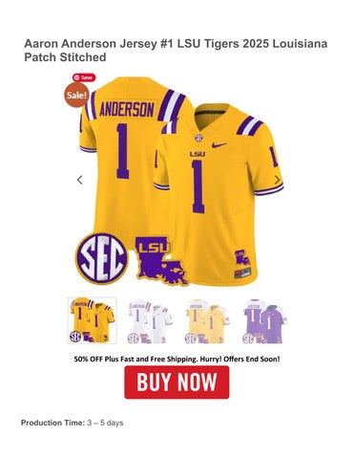Click the Production Time label
Viewport: 354px width, 459px height.
52,423
